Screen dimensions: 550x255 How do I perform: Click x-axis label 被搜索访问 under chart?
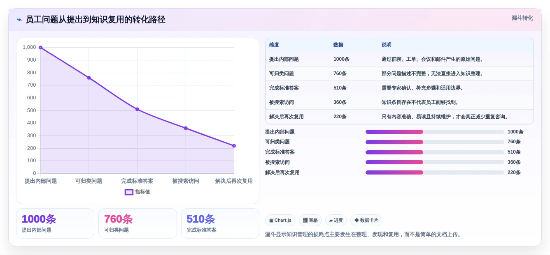coord(186,181)
